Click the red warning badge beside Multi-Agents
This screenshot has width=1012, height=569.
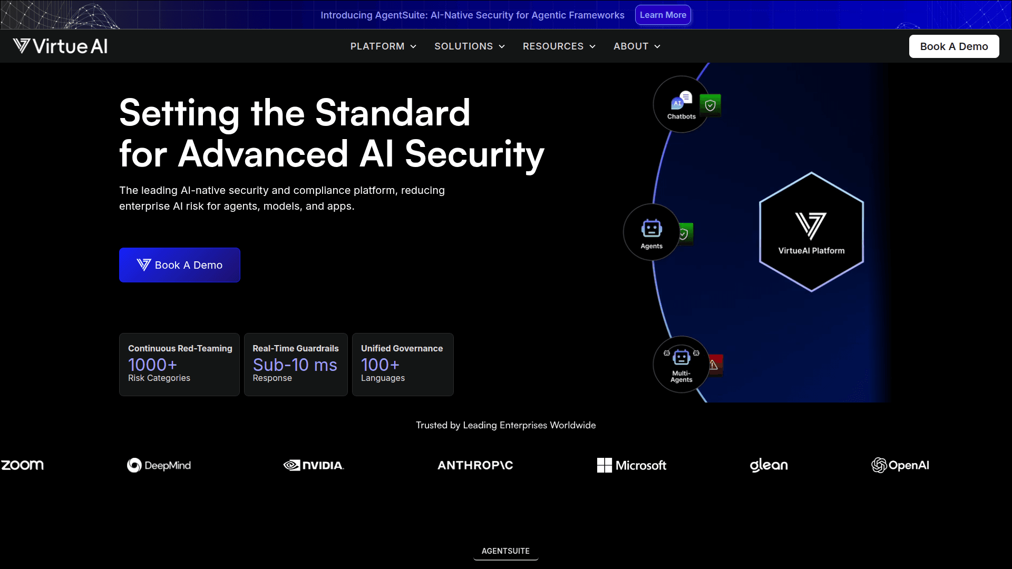(x=714, y=365)
